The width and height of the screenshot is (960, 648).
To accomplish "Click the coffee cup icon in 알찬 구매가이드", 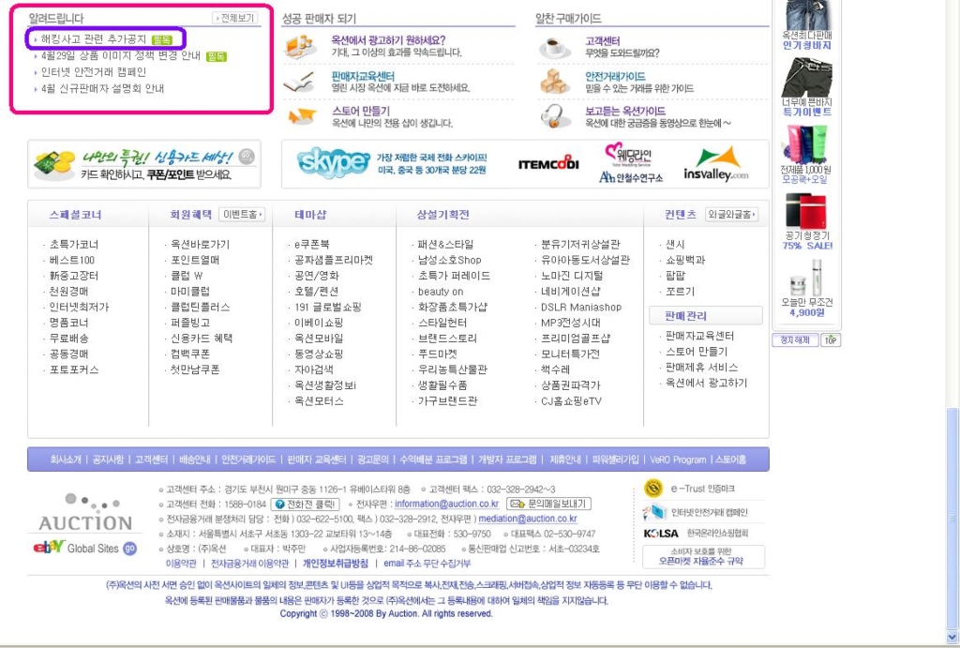I will (x=554, y=48).
